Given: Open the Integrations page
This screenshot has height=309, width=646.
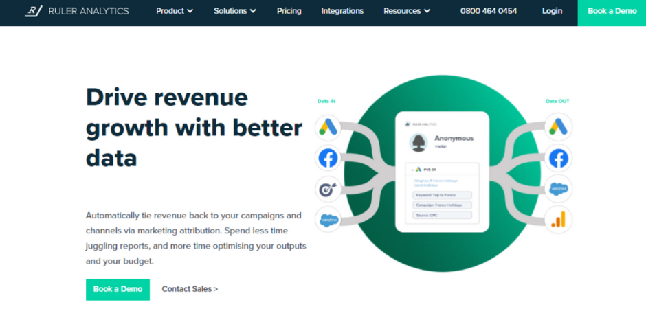Looking at the screenshot, I should click(342, 11).
